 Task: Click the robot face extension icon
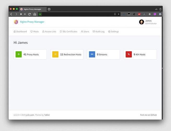click(x=129, y=14)
